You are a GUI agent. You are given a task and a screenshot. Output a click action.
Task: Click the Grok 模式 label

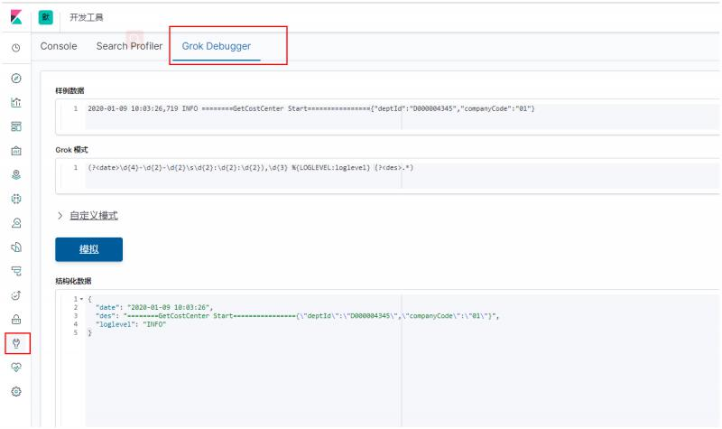pyautogui.click(x=71, y=150)
